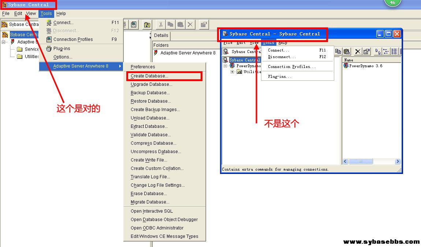
Task: Switch to small icons view in the small window
Action: 386,52
